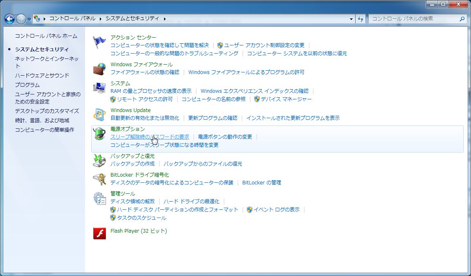Click shield icon beside デバイス マネージャー
Viewport: 471px width, 276px height.
(x=257, y=99)
